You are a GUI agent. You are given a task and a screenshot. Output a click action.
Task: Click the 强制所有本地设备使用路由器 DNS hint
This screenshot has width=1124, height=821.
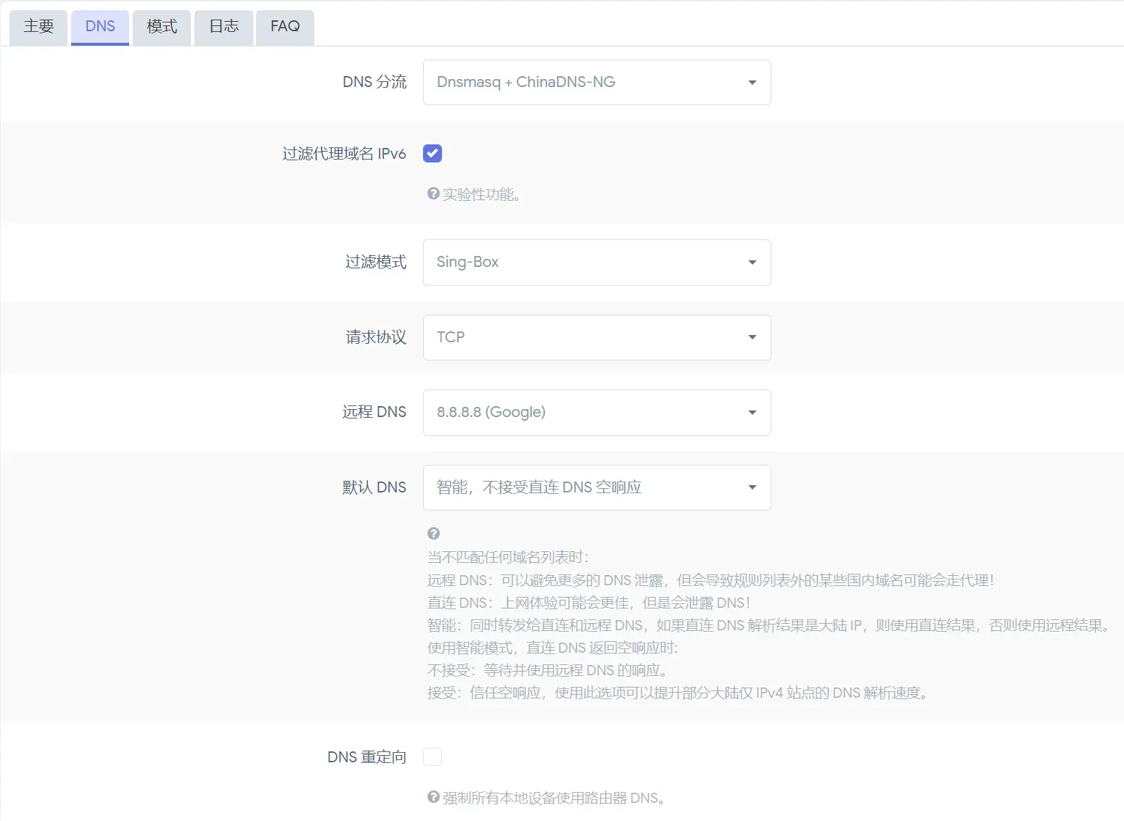[554, 798]
